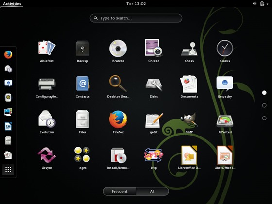272x204 pixels.
Task: Open Evolution icon in the dash
Action: [x=8, y=69]
